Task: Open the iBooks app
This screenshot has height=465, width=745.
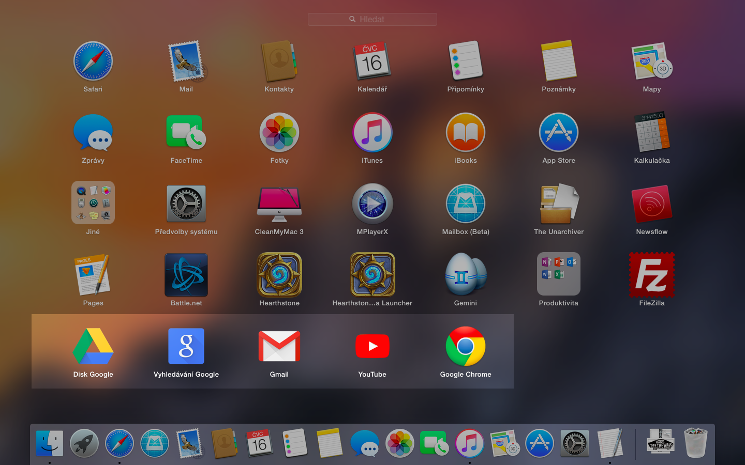Action: [x=466, y=132]
